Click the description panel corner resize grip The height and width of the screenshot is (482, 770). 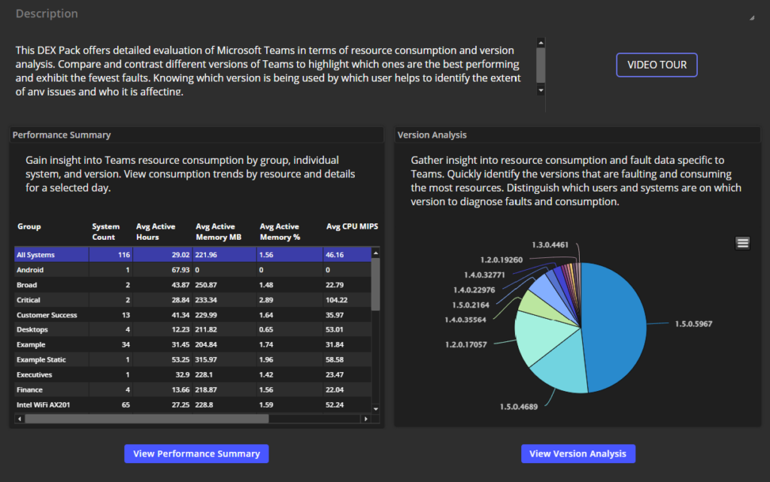[752, 17]
